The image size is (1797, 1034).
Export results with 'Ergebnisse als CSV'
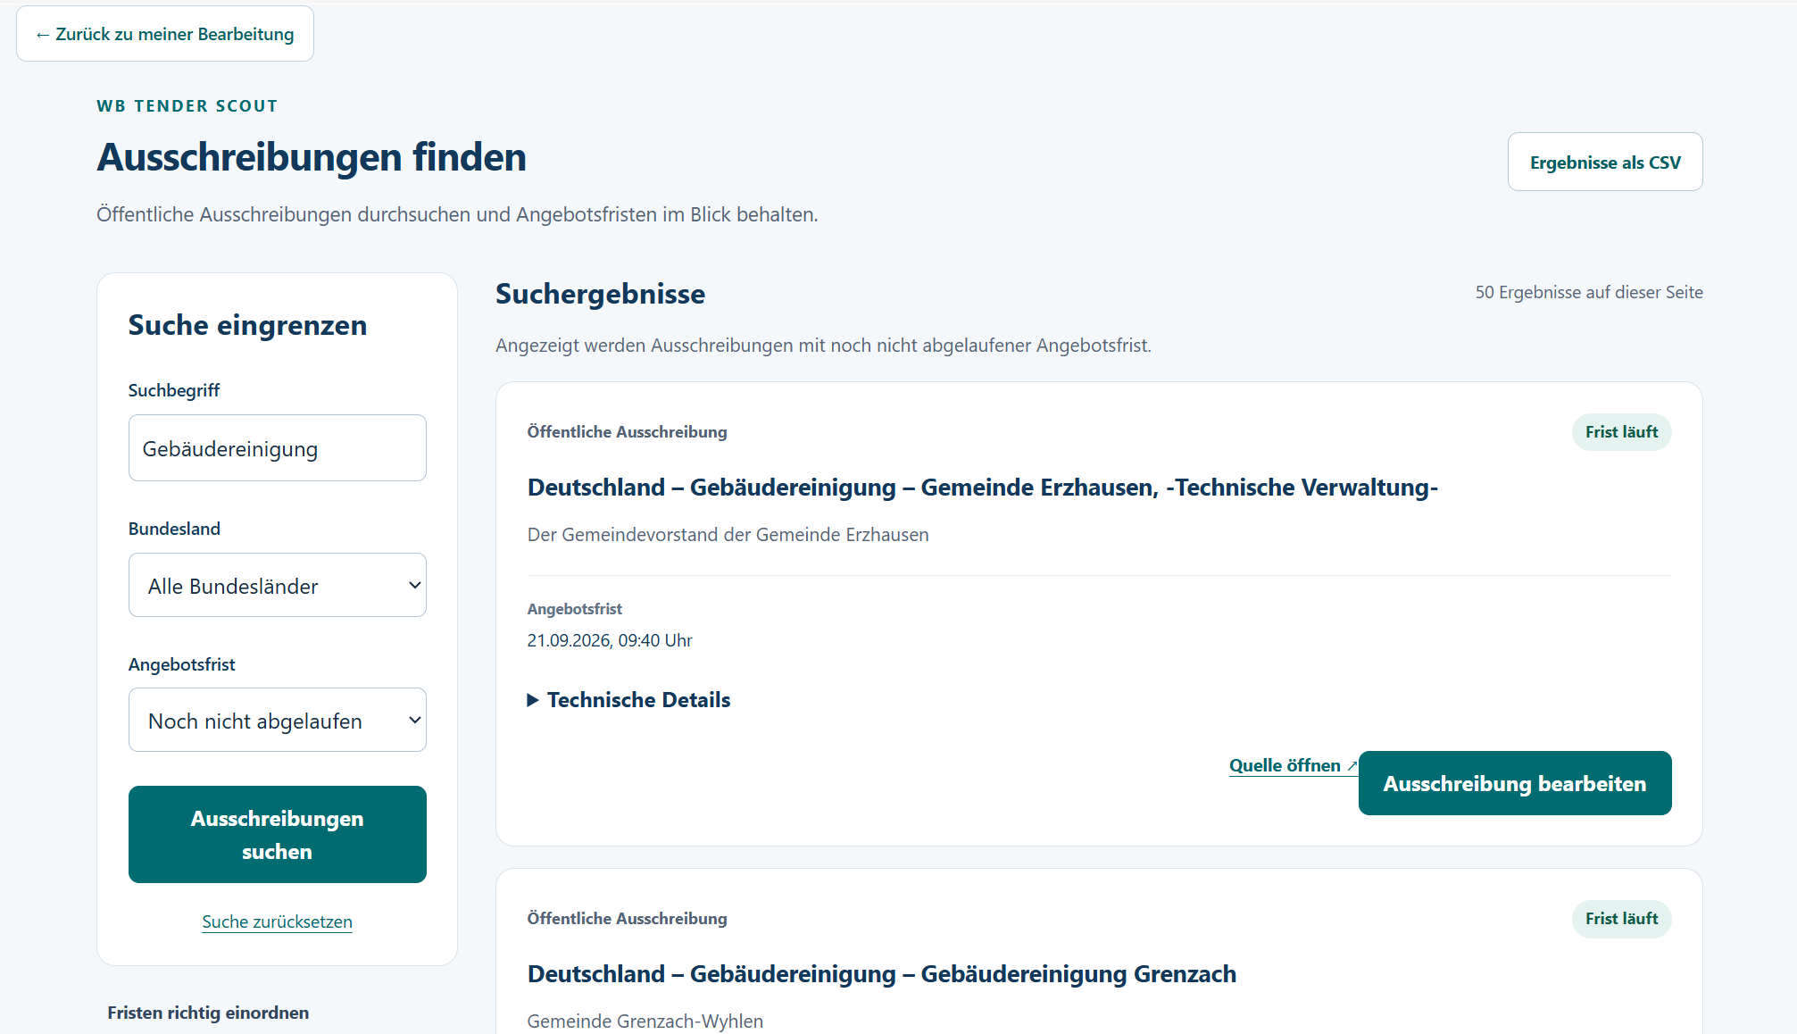(1605, 162)
